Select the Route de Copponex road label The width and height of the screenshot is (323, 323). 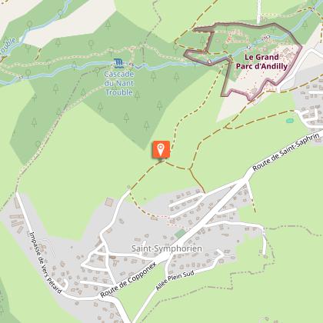point(128,280)
